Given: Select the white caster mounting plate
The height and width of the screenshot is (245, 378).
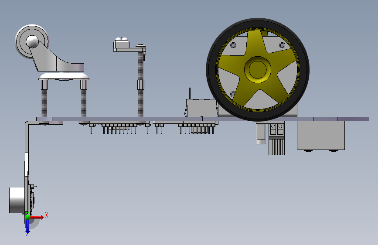Looking at the screenshot, I should (64, 77).
